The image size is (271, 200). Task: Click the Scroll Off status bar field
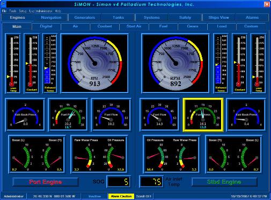(x=144, y=196)
